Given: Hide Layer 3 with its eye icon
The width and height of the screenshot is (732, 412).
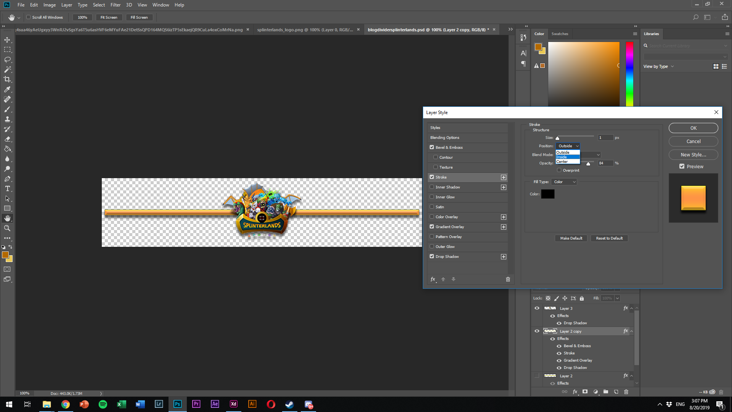Looking at the screenshot, I should pos(537,308).
